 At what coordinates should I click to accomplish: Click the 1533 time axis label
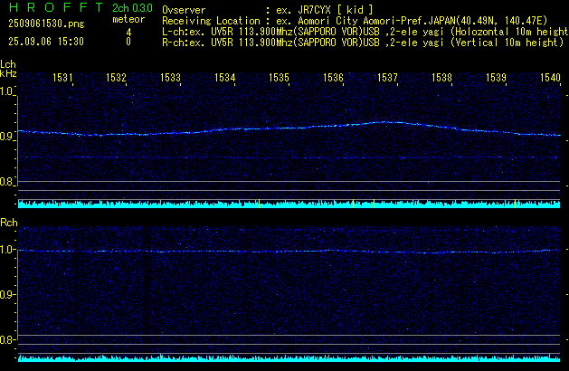pos(170,78)
